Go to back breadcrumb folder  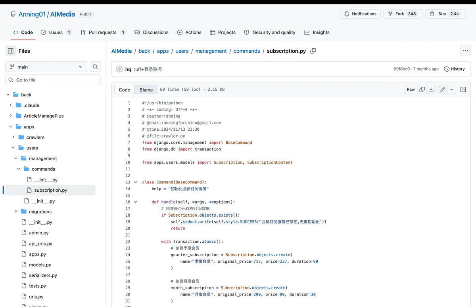coord(144,51)
